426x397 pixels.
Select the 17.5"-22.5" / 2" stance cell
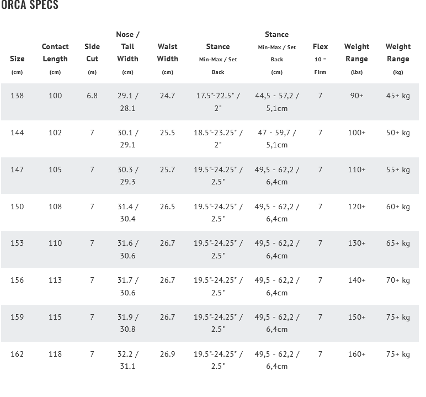(218, 102)
